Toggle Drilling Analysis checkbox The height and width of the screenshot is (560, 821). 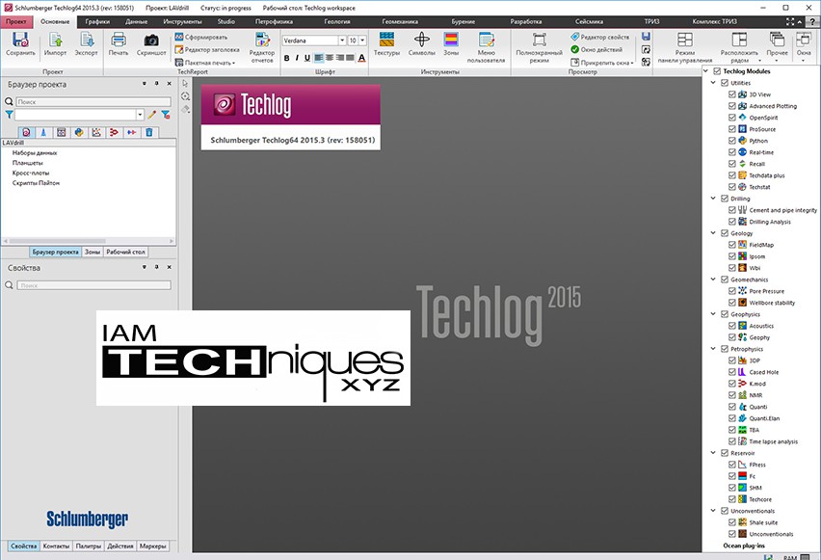pyautogui.click(x=732, y=222)
